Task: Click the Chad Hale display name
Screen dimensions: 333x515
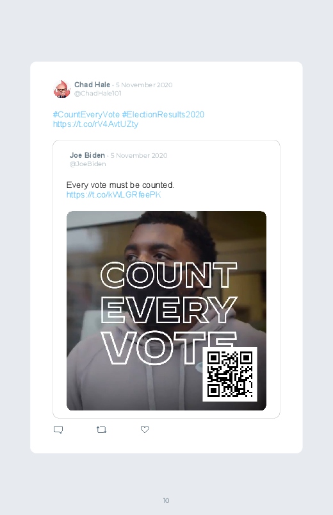Action: 92,85
